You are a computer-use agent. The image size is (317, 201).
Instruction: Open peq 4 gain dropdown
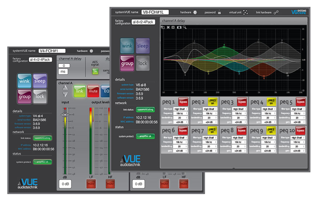269,122
